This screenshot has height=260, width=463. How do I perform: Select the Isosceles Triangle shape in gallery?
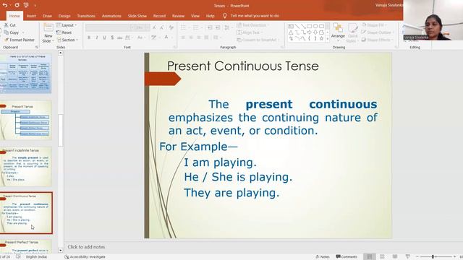(291, 32)
